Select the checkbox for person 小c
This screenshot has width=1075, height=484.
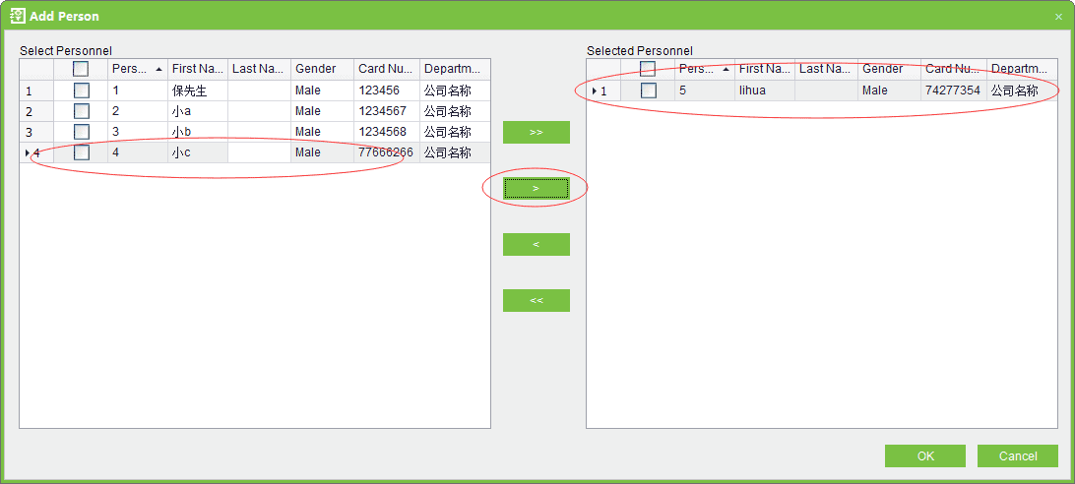point(81,152)
